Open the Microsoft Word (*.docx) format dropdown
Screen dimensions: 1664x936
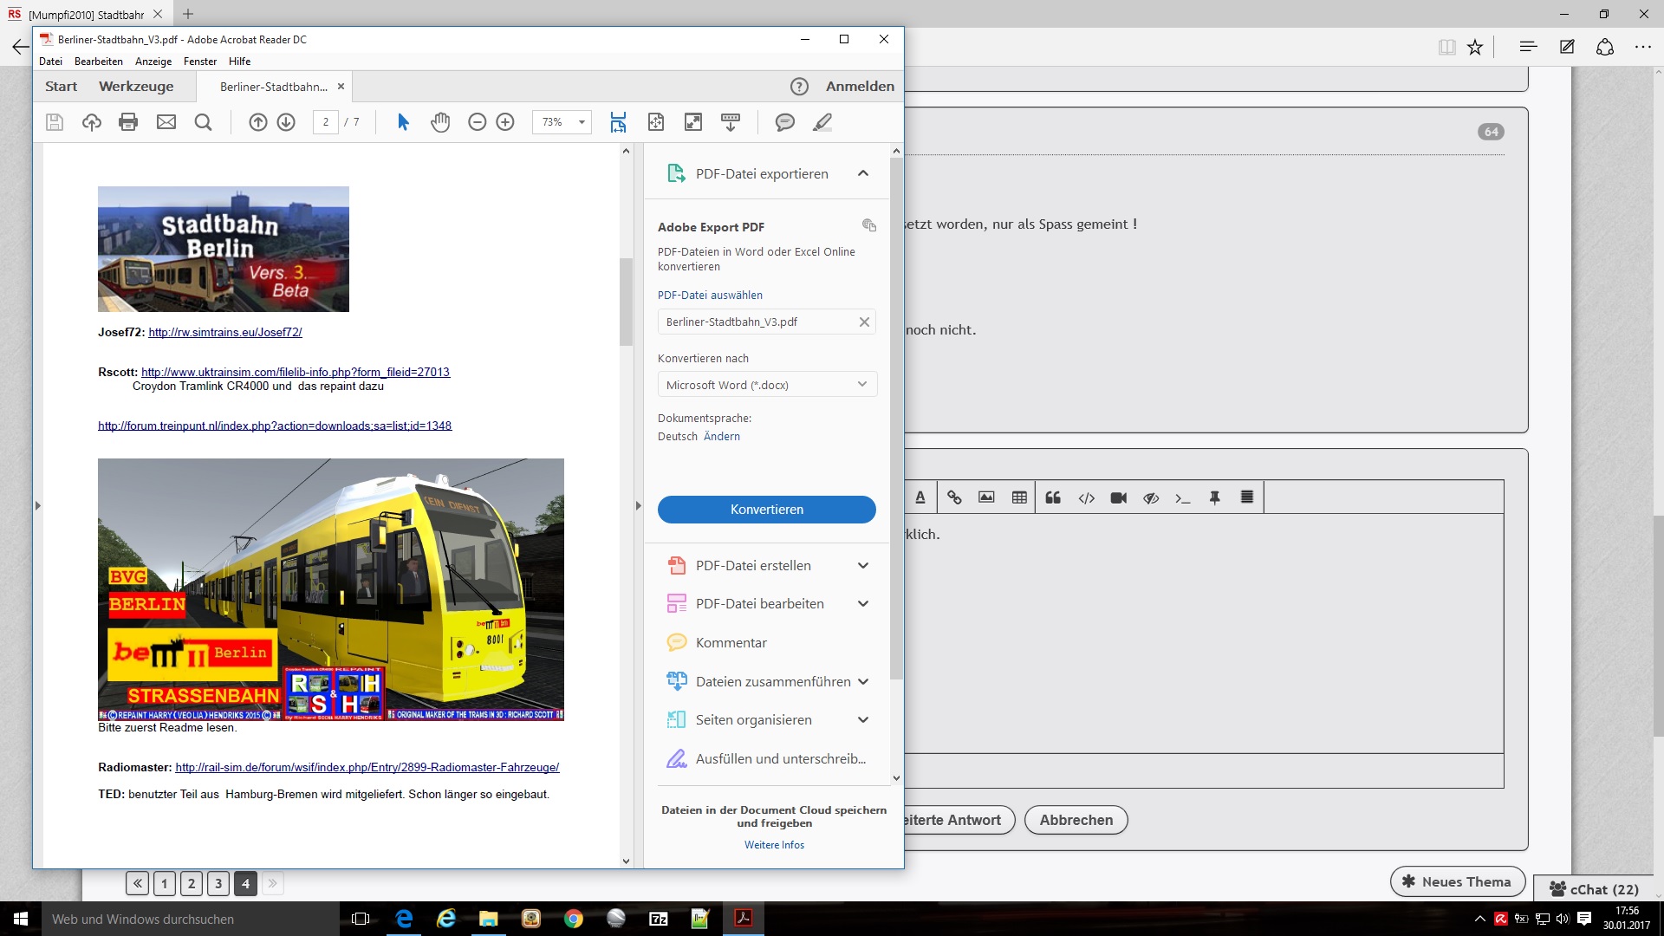pos(767,385)
